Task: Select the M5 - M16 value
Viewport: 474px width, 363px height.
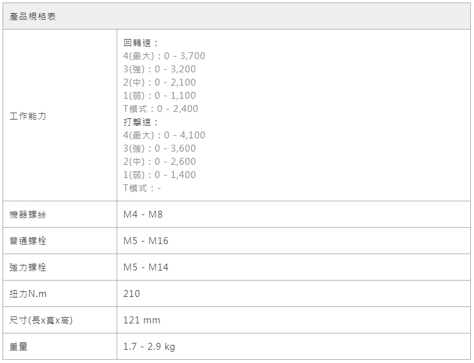Action: click(x=146, y=241)
